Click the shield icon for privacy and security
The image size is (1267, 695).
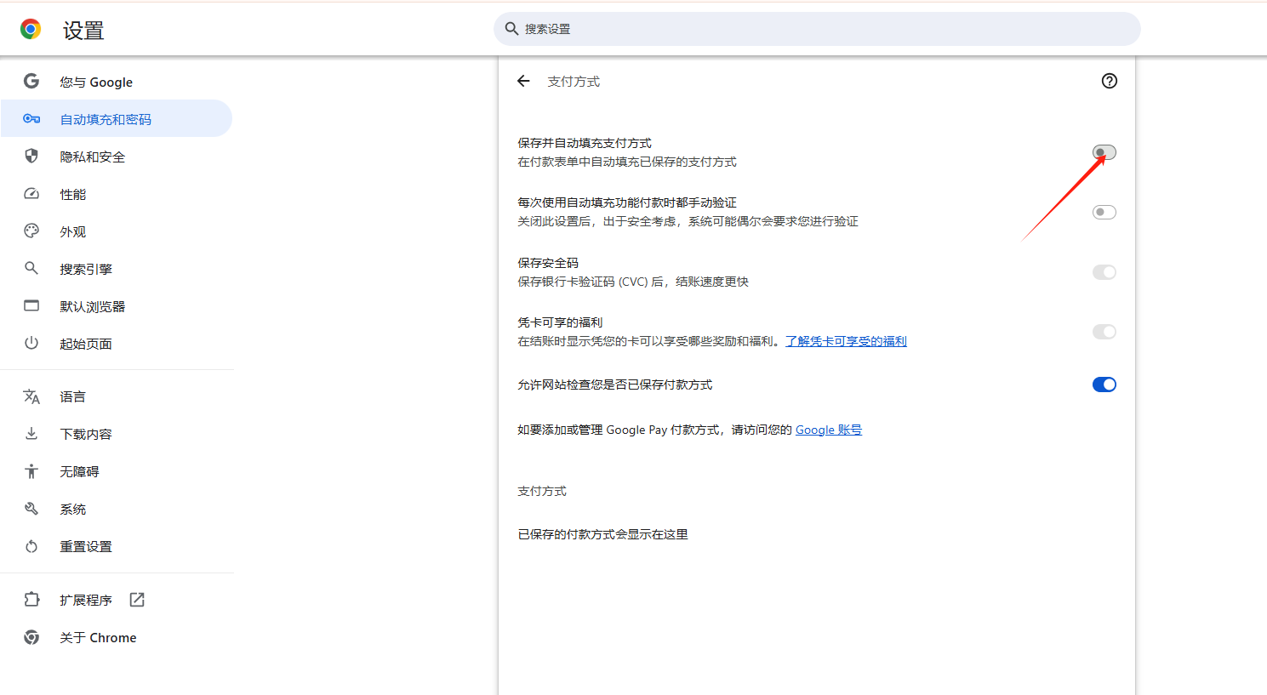31,156
